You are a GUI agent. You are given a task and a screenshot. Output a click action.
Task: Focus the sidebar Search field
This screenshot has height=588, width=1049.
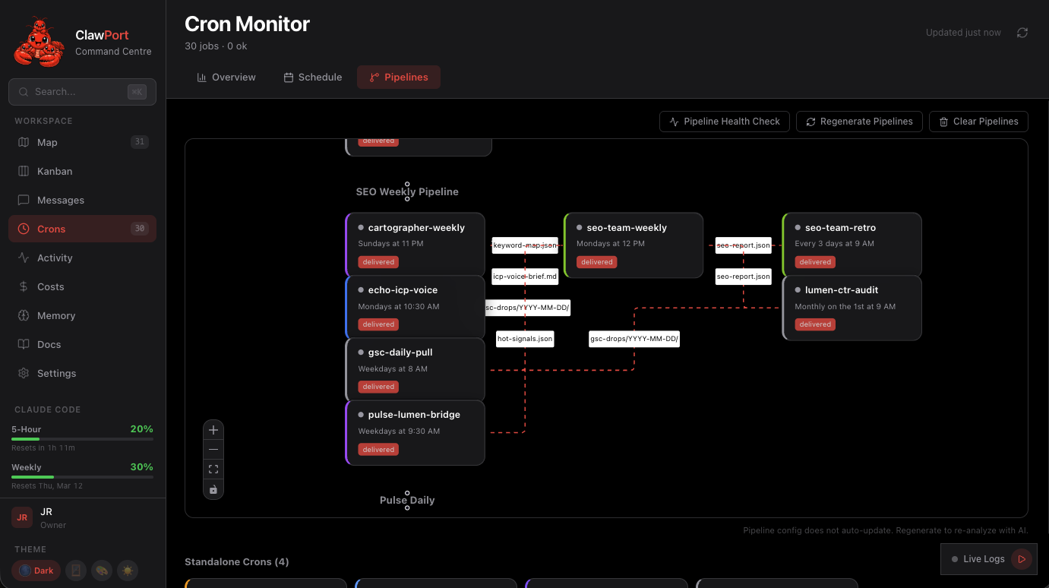[x=76, y=92]
